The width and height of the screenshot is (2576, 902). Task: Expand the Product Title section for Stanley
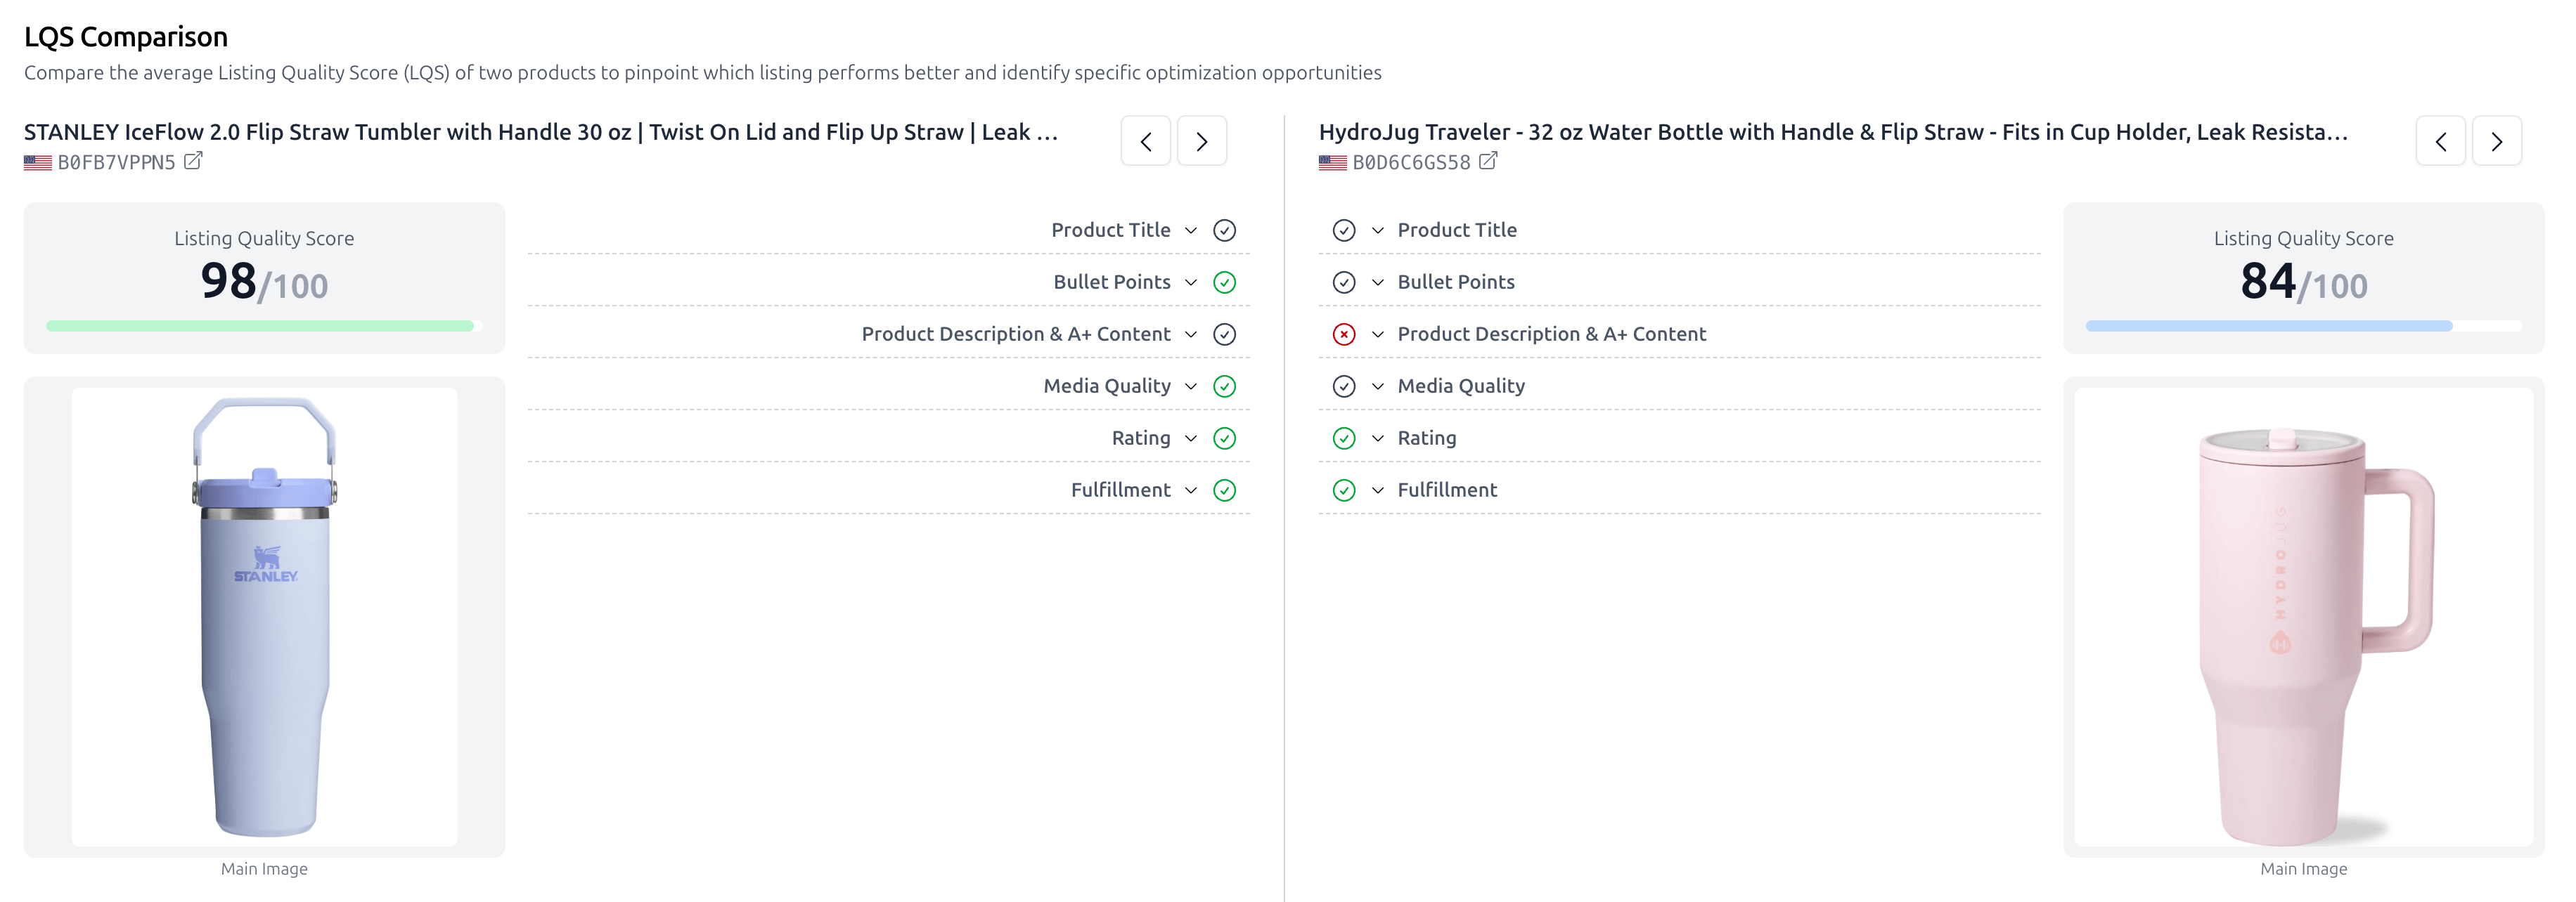pyautogui.click(x=1190, y=230)
